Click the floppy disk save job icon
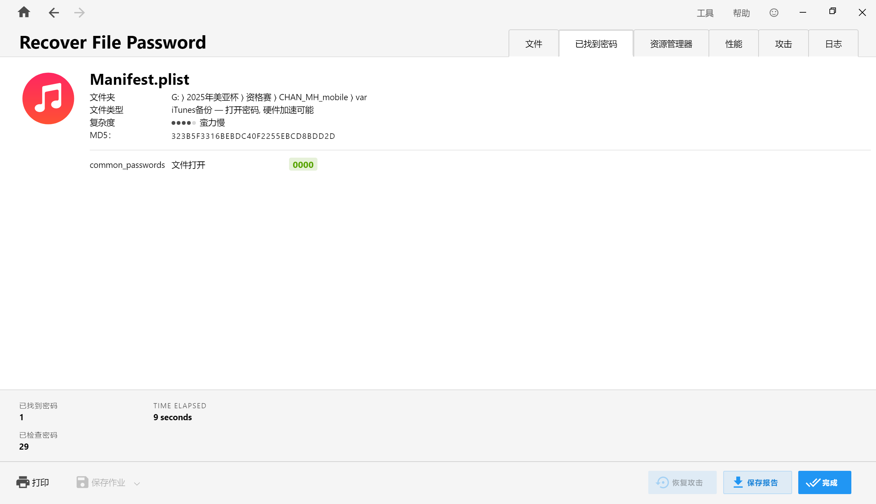Image resolution: width=876 pixels, height=504 pixels. click(82, 482)
